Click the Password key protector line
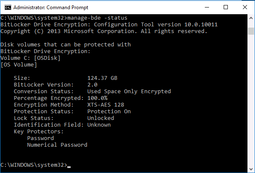Screen dimensions: 255x173 (41, 138)
